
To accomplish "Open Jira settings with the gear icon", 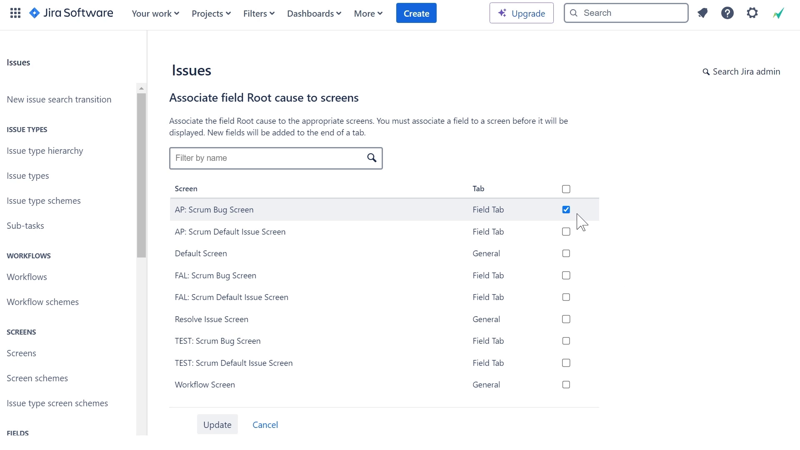I will (x=752, y=13).
